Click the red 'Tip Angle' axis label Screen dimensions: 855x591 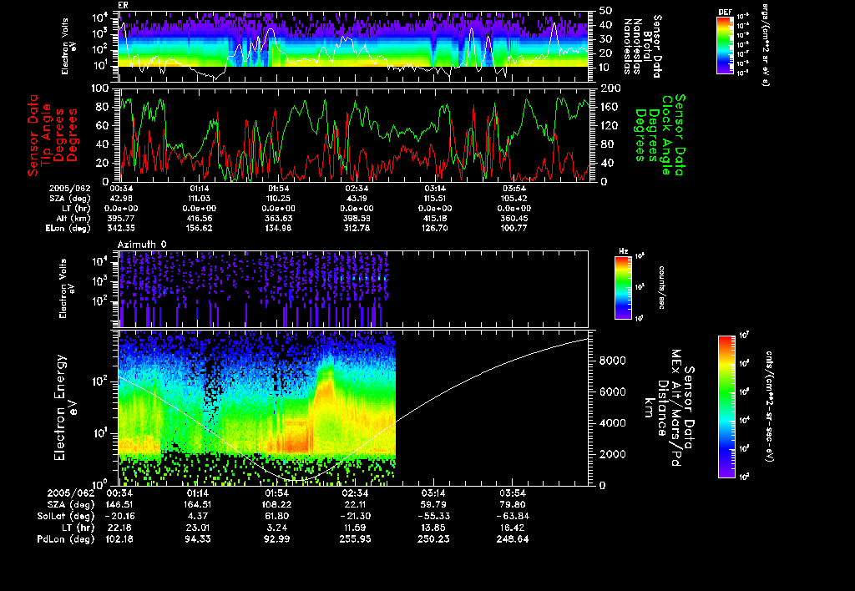click(47, 134)
